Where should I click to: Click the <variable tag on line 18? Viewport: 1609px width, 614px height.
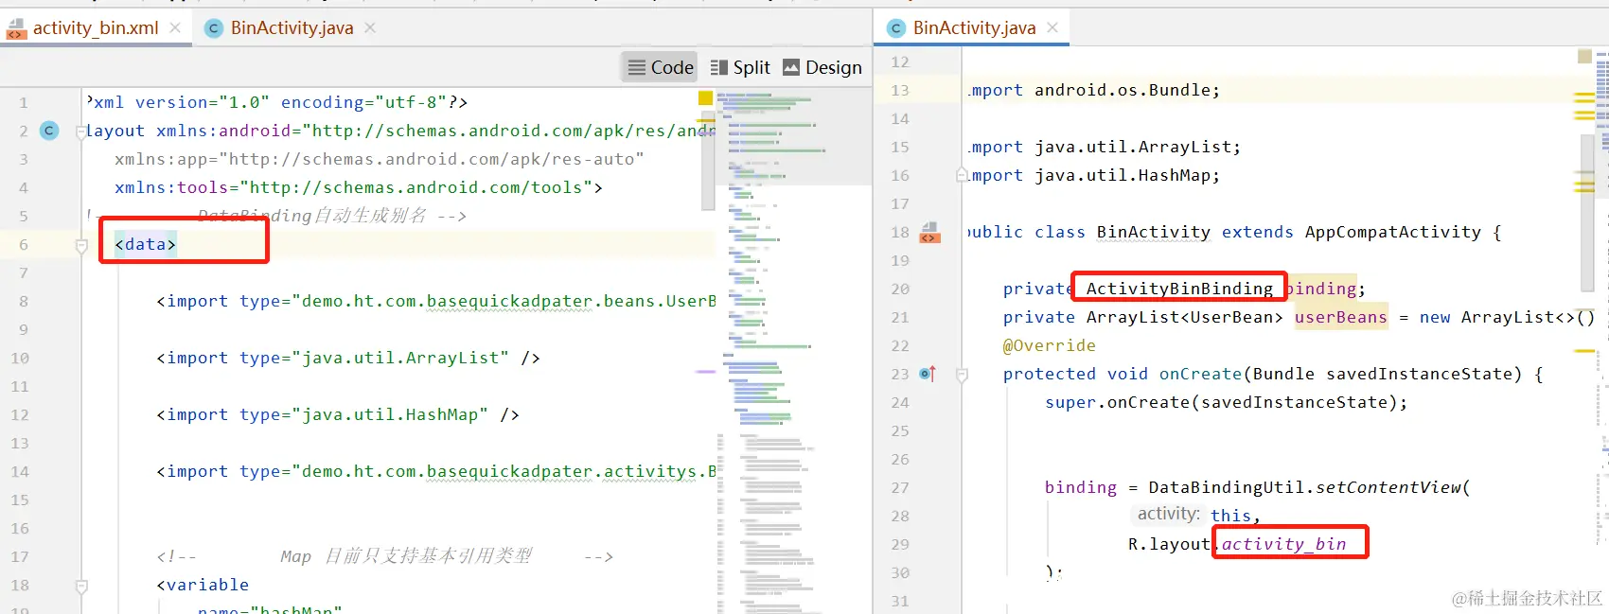(203, 585)
